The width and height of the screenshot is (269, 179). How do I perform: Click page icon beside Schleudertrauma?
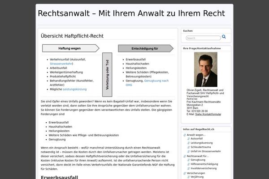click(188, 147)
